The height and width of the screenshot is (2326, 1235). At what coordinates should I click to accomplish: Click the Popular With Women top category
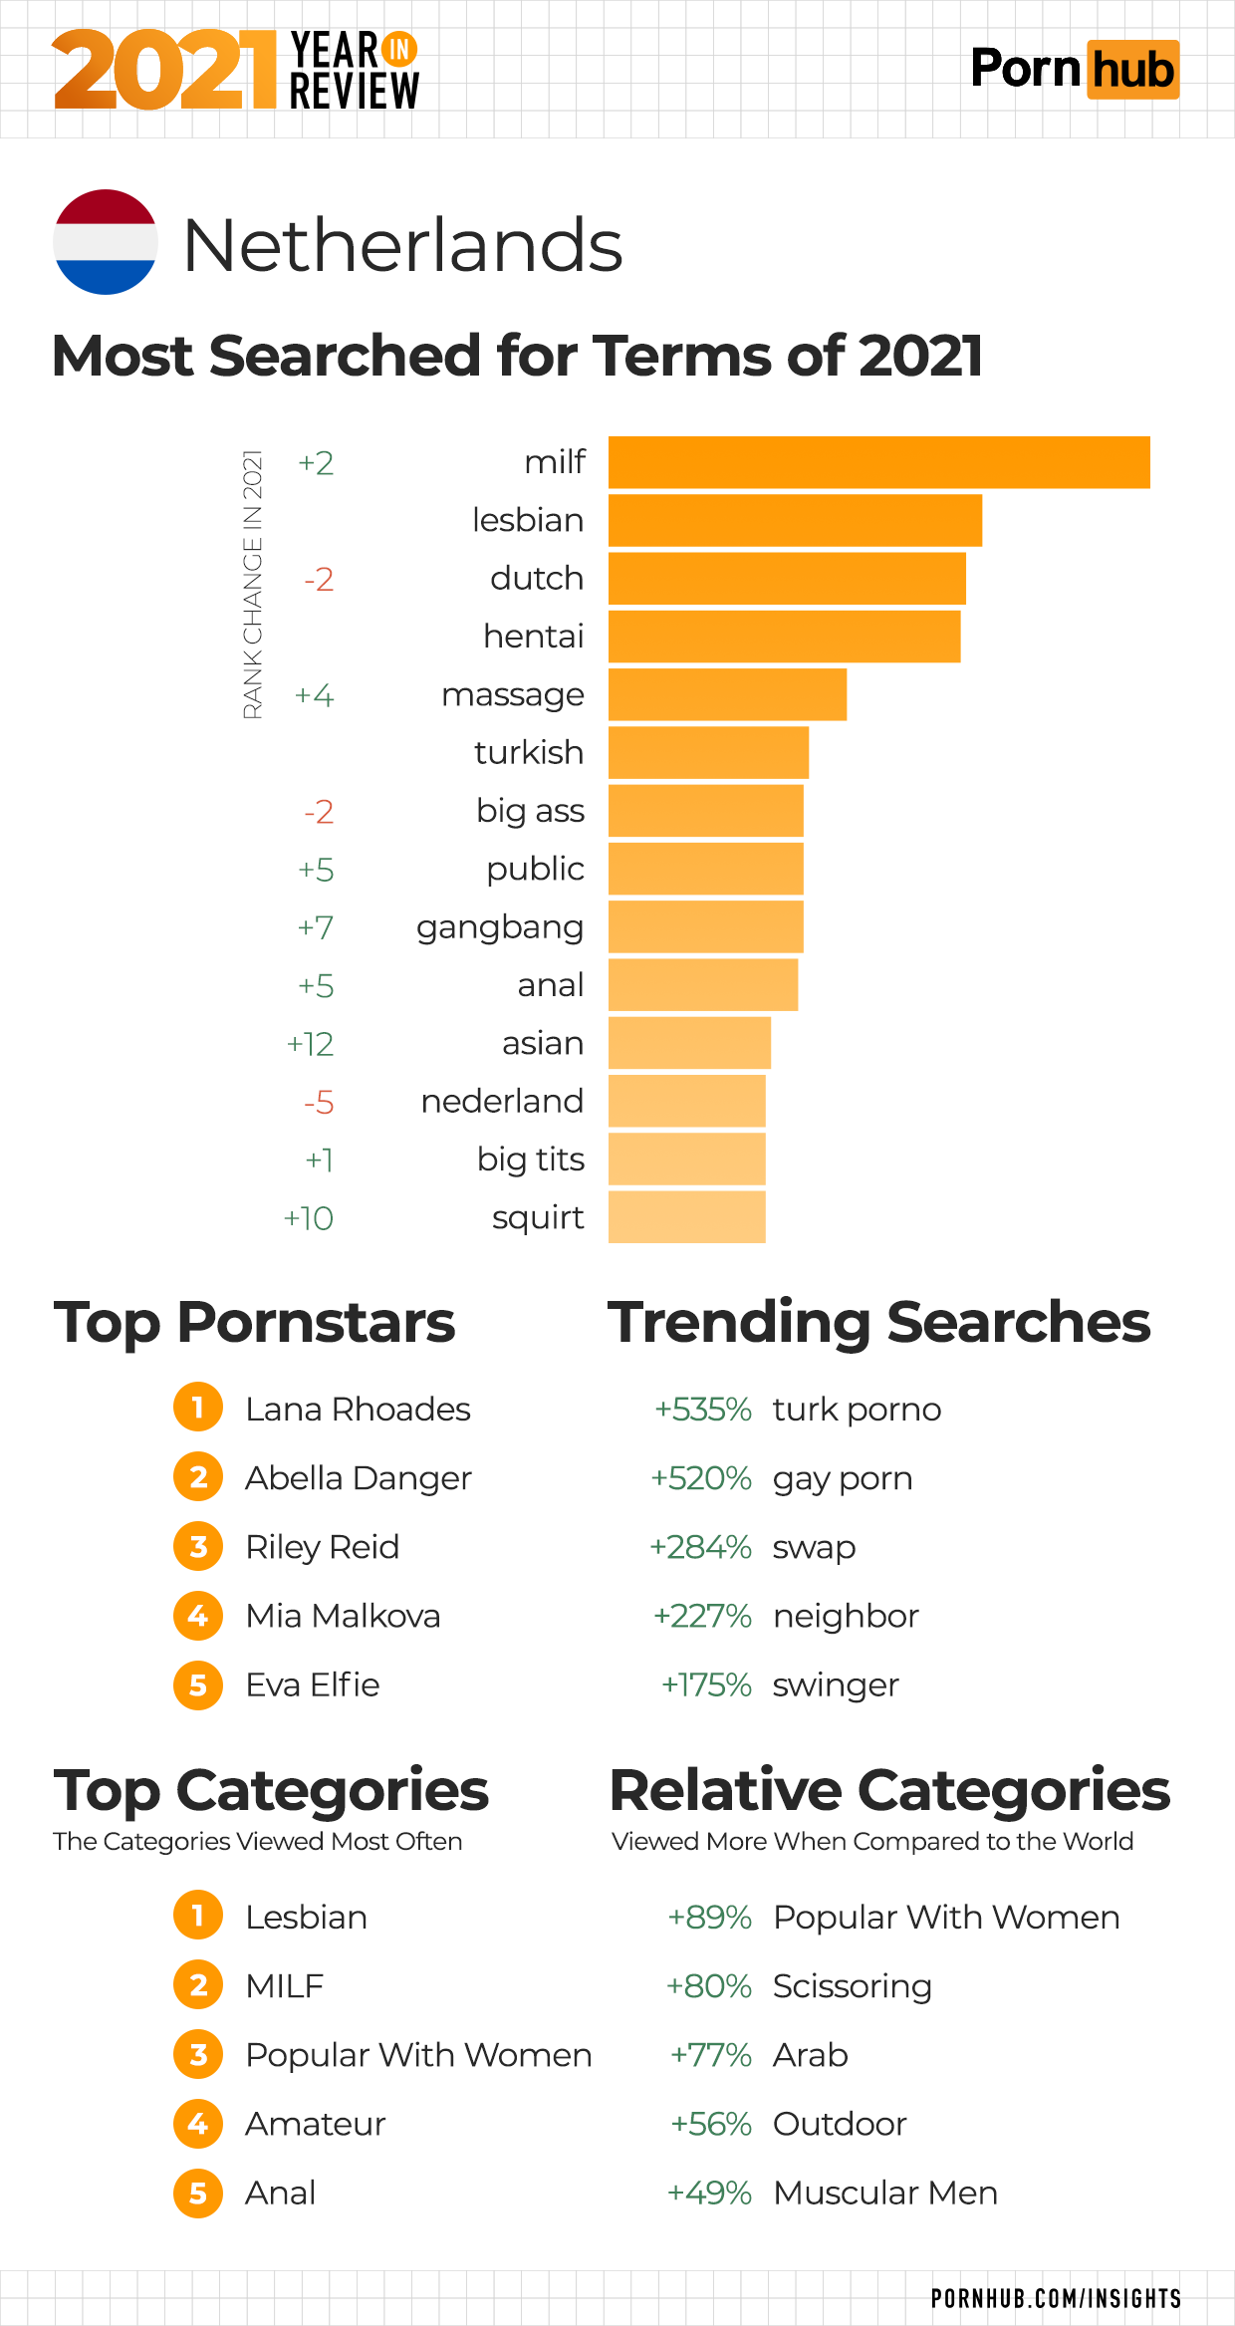pyautogui.click(x=418, y=2055)
